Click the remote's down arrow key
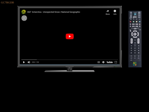The image size is (149, 112). pos(135,37)
